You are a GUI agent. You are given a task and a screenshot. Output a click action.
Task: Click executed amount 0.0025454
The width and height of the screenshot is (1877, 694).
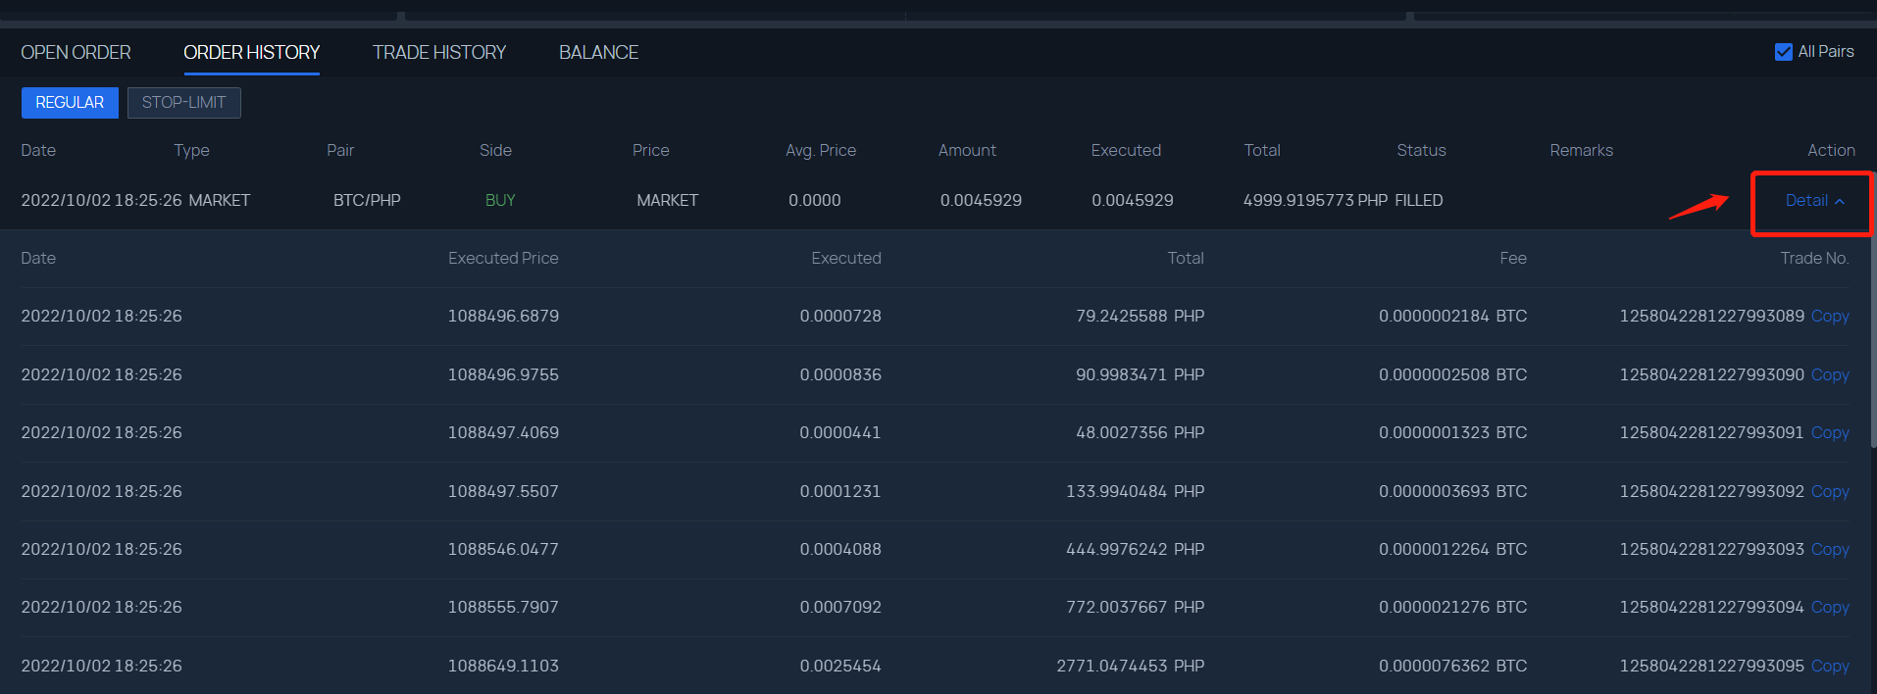click(840, 666)
